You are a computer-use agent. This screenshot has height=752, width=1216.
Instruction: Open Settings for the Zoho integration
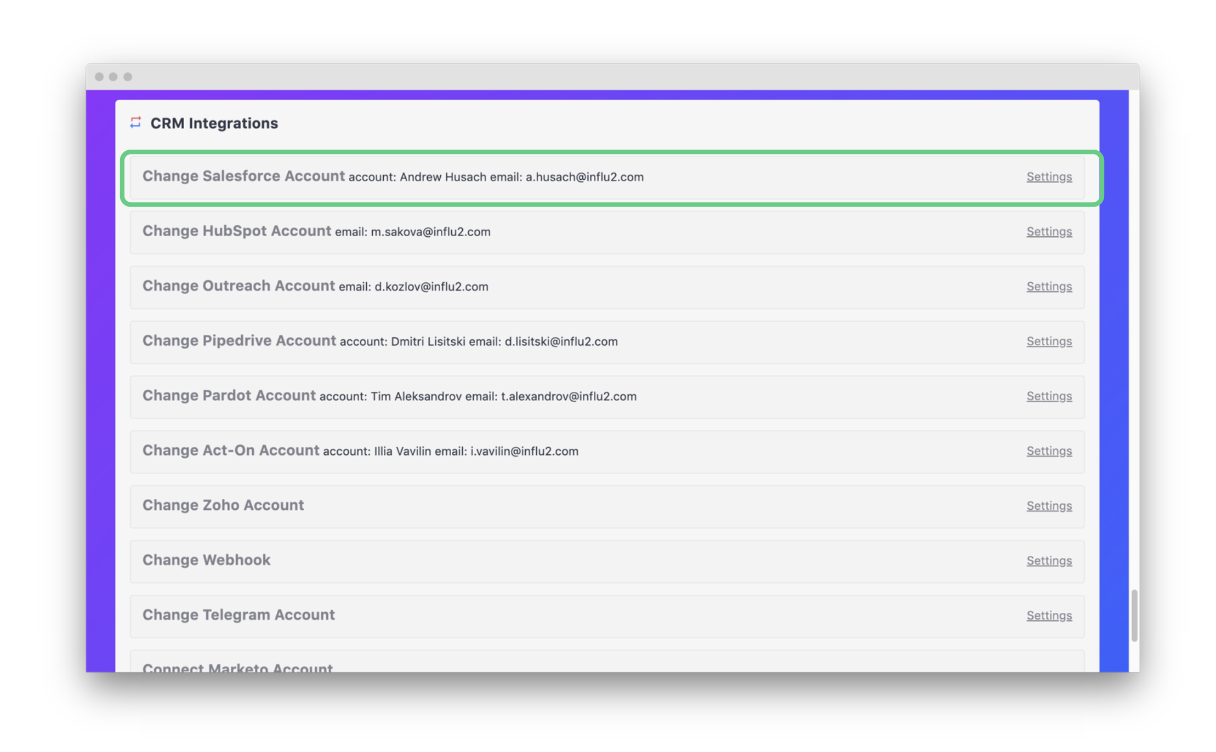1048,505
